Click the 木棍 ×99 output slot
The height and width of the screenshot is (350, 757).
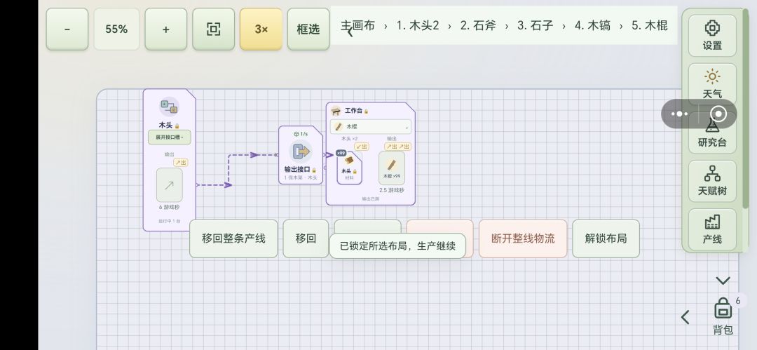pyautogui.click(x=392, y=168)
